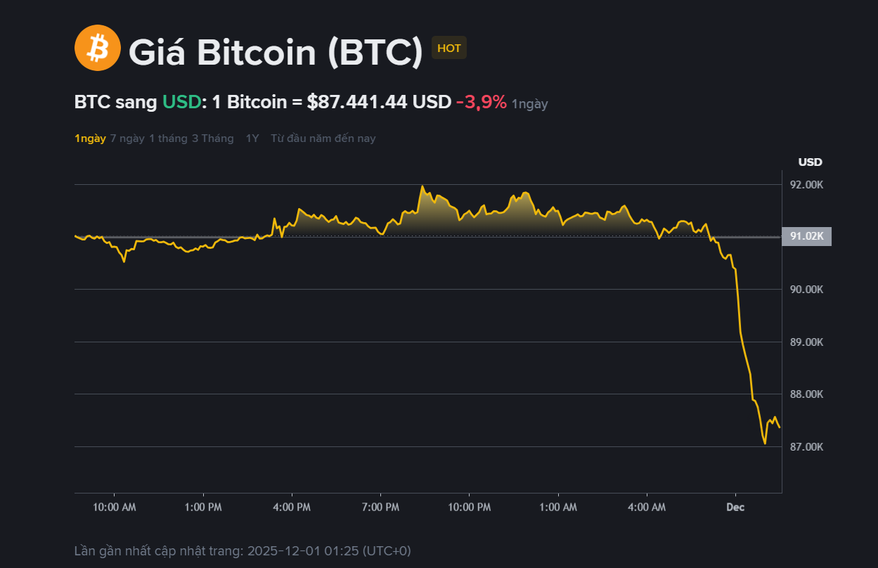Select the 1ngày time range tab
The height and width of the screenshot is (568, 878).
[90, 138]
